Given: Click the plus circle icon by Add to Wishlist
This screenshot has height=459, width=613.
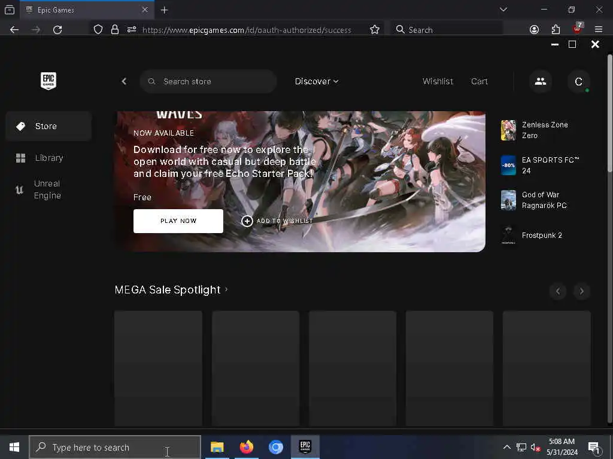Looking at the screenshot, I should pyautogui.click(x=247, y=221).
